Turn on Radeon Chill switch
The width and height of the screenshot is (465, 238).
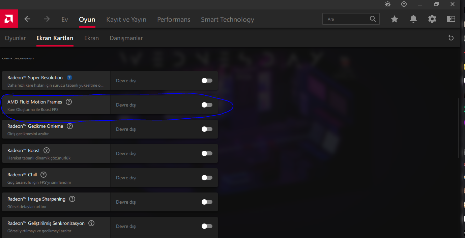click(207, 178)
